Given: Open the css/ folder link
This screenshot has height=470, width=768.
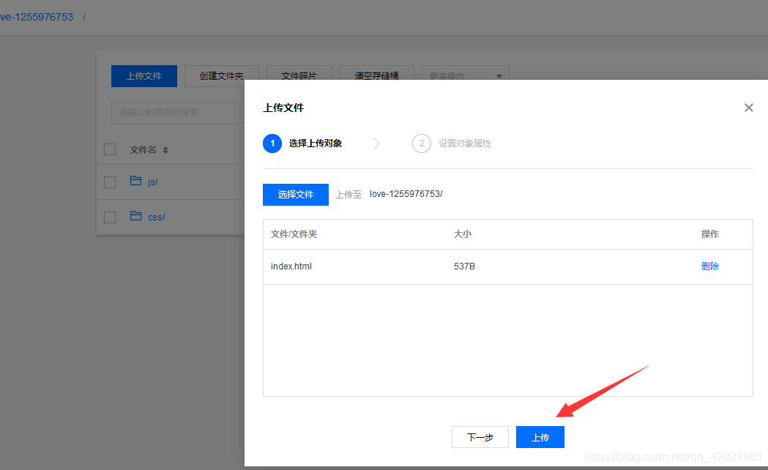Looking at the screenshot, I should (156, 217).
